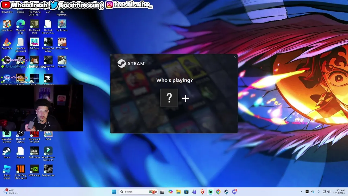This screenshot has width=348, height=196.
Task: Switch to Streamlabs in the taskbar
Action: point(210,192)
